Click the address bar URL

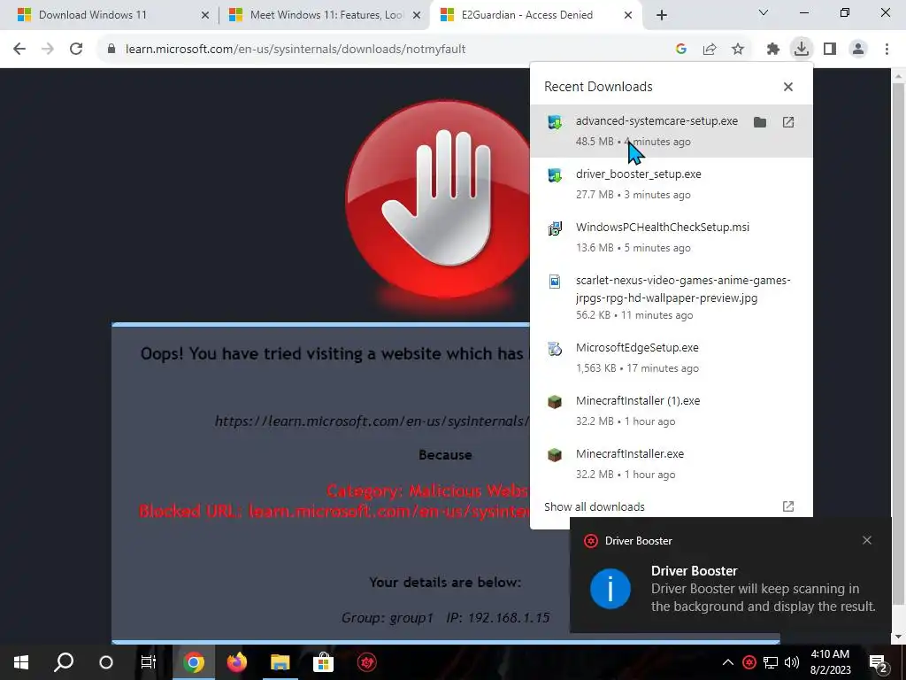pos(296,50)
